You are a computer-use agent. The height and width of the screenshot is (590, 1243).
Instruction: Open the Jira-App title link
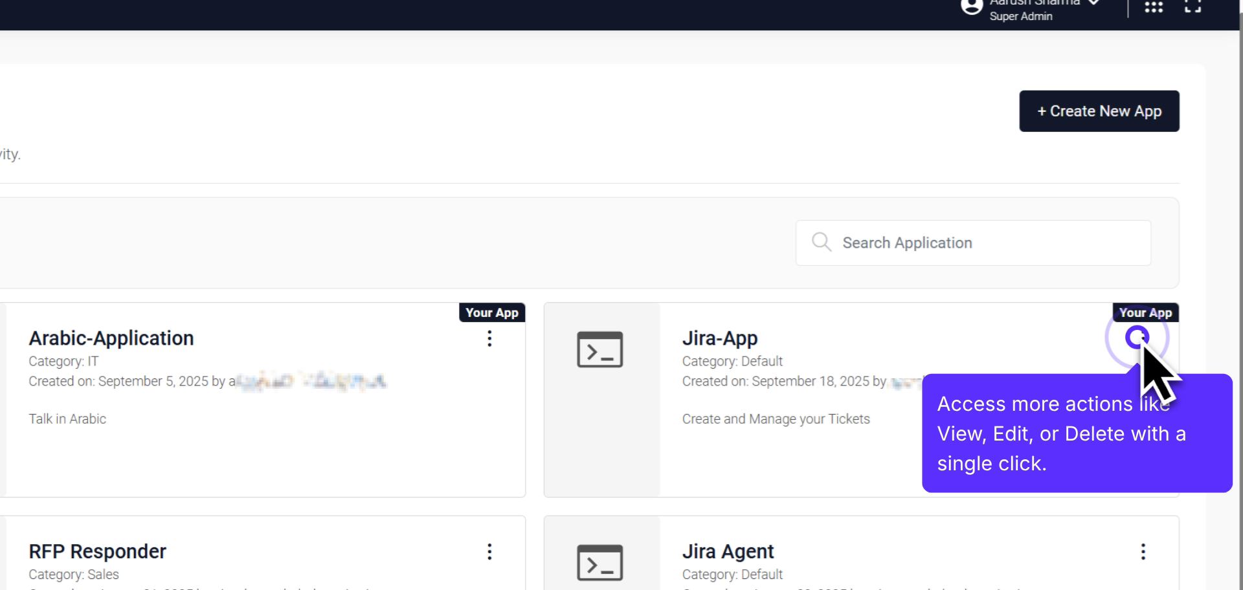click(719, 338)
